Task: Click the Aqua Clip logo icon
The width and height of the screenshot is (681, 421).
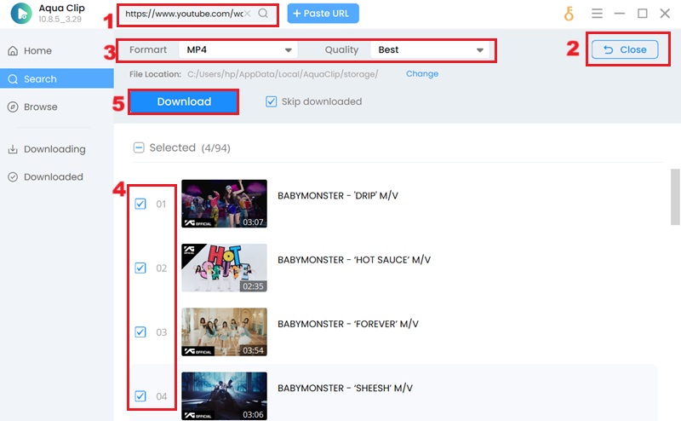Action: tap(21, 13)
